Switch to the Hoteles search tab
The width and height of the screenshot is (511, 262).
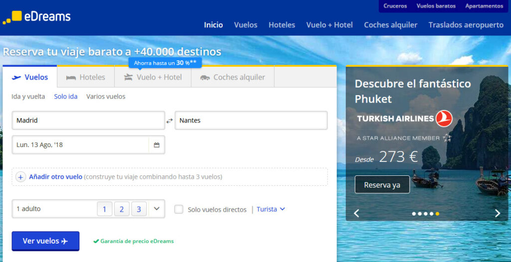click(x=86, y=77)
